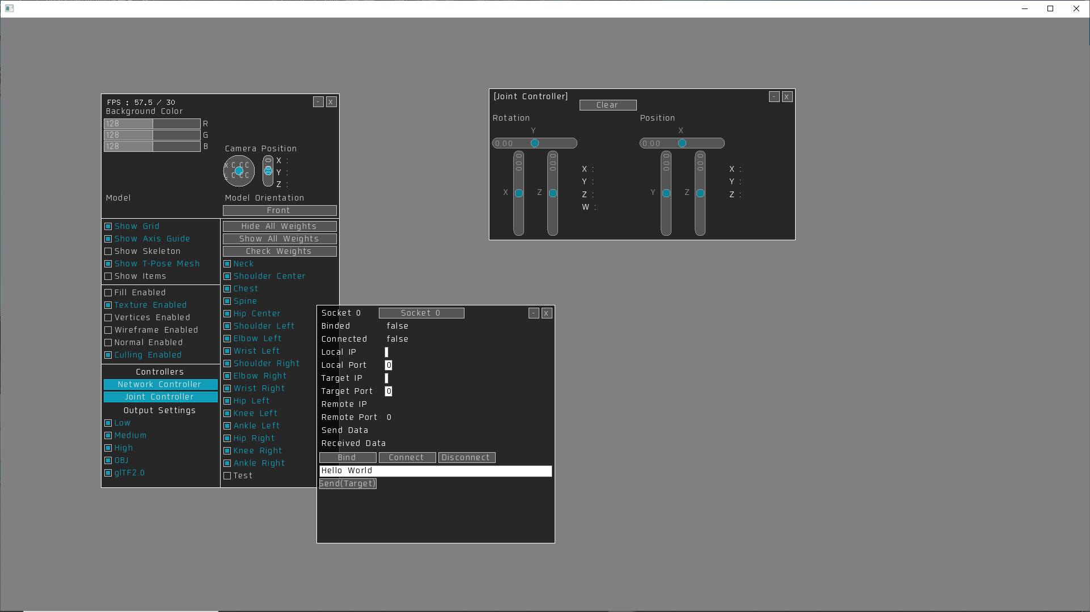Click the Disconnect button
1090x612 pixels.
point(467,458)
